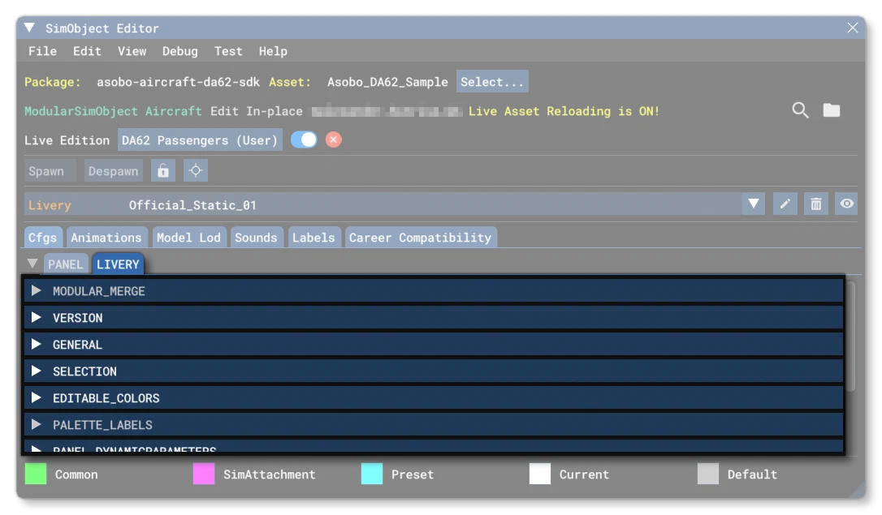Image resolution: width=882 pixels, height=515 pixels.
Task: Close the SimObject Editor window
Action: (852, 28)
